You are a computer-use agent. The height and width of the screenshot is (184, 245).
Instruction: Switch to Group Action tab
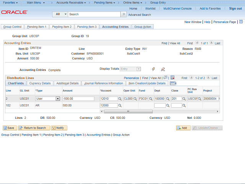[143, 27]
